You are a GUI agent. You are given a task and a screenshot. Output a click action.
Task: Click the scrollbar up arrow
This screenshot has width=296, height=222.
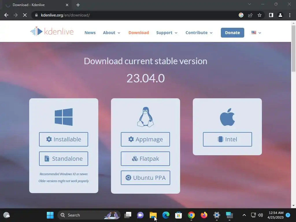tap(293, 23)
